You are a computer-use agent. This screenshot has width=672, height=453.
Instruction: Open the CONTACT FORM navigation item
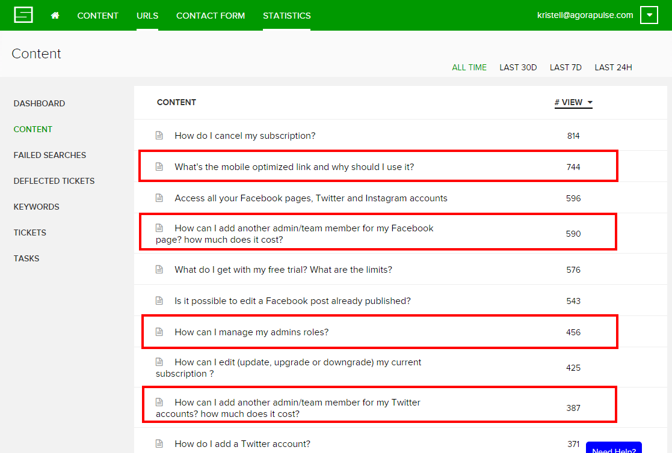coord(211,16)
